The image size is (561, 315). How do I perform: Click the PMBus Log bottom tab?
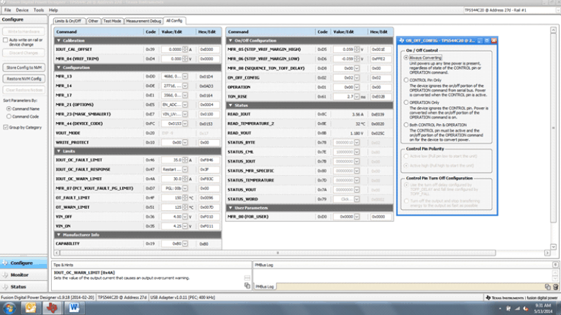(265, 287)
